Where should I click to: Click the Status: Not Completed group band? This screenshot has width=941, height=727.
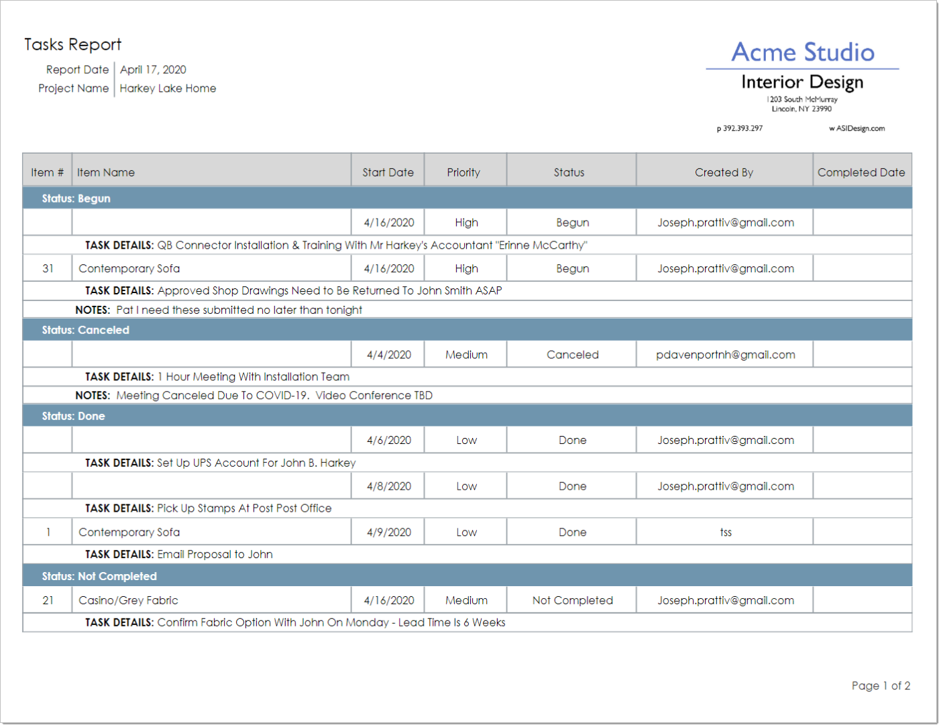[467, 576]
